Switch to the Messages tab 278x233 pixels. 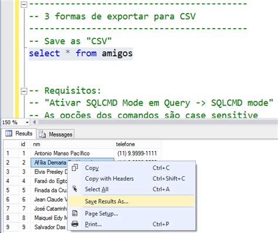click(56, 134)
